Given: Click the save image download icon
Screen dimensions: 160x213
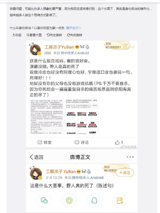Looking at the screenshot, I should 120,200.
